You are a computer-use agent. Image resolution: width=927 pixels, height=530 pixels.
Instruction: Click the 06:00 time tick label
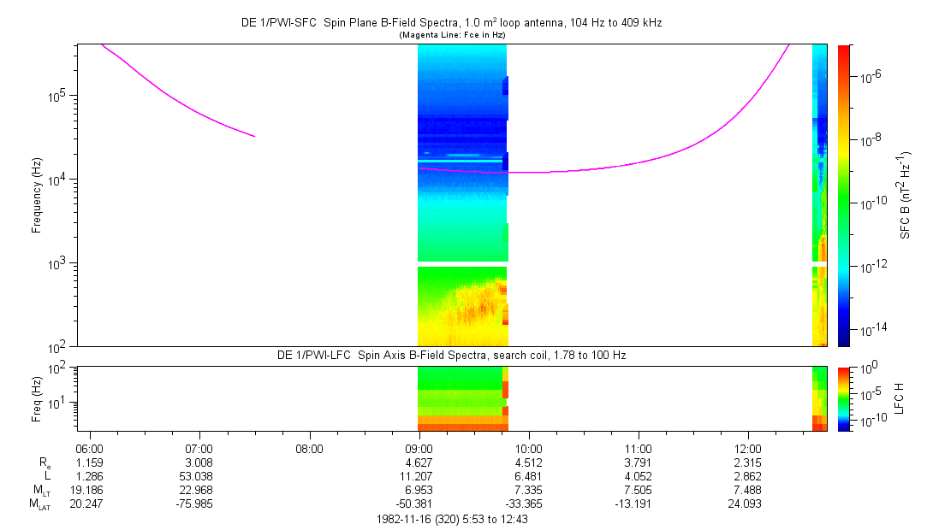click(90, 449)
